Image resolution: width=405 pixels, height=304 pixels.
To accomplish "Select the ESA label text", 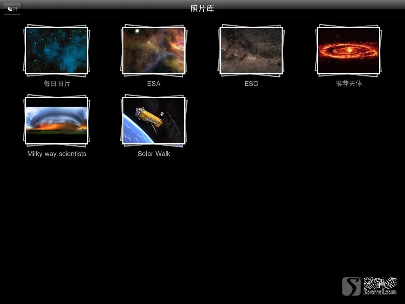I will click(154, 84).
